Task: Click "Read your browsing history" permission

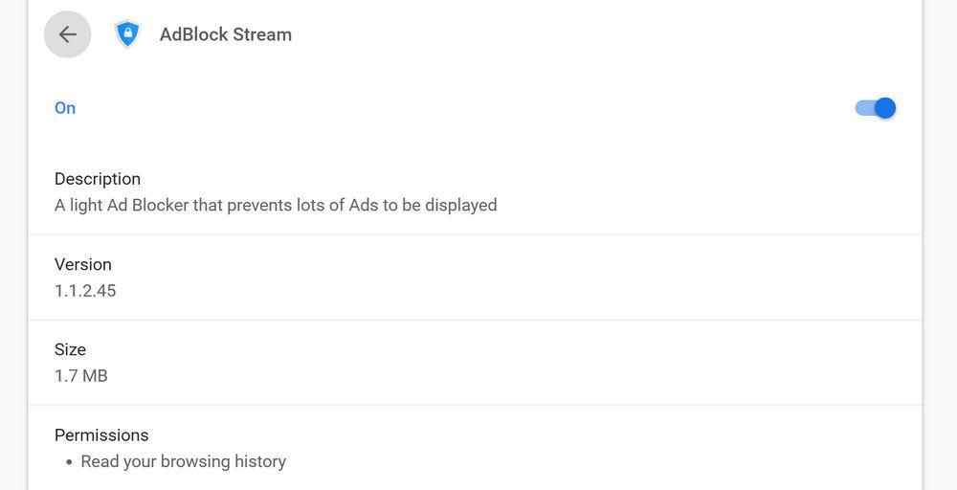Action: point(184,461)
